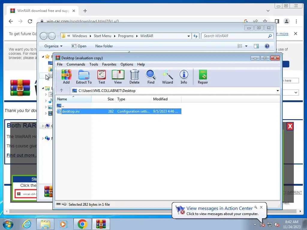Click the Windows Start orb

point(8,224)
